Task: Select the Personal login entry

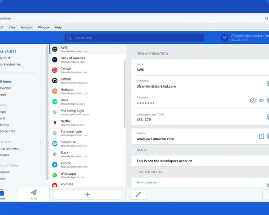Action: (88, 133)
